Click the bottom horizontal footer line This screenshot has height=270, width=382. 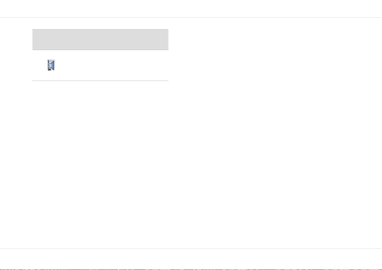click(x=191, y=248)
